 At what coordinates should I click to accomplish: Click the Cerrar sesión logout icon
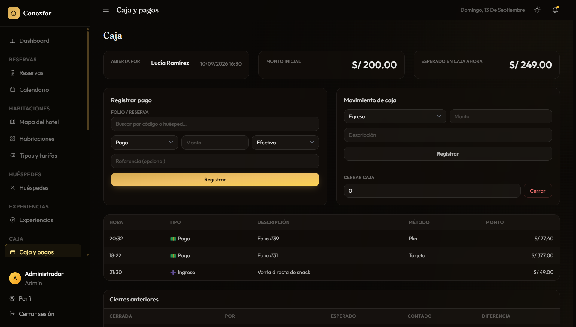(12, 314)
